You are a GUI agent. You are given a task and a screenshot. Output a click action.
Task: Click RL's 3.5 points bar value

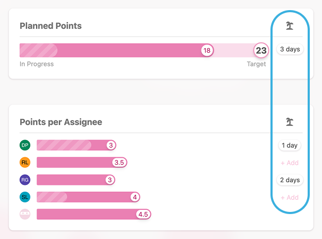(120, 163)
